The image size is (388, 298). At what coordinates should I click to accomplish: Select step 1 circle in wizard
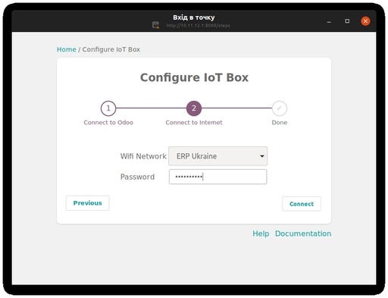pos(108,108)
